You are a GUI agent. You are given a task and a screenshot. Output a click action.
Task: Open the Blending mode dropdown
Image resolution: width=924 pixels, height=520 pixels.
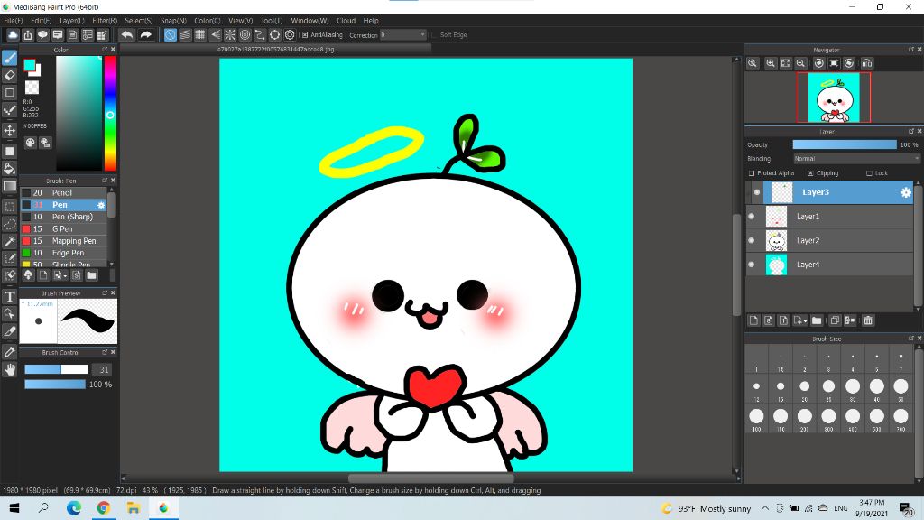point(855,159)
